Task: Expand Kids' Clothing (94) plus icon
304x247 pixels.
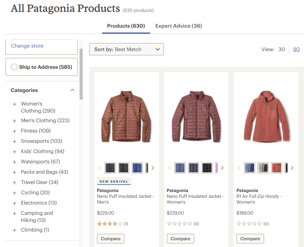Action: (x=14, y=152)
